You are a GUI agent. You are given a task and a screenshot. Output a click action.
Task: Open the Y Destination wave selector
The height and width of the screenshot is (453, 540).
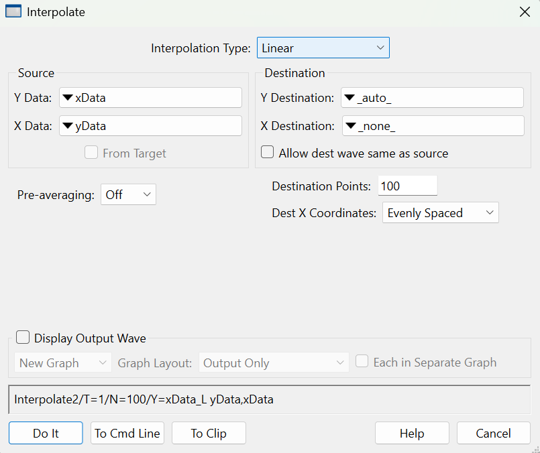(x=432, y=98)
